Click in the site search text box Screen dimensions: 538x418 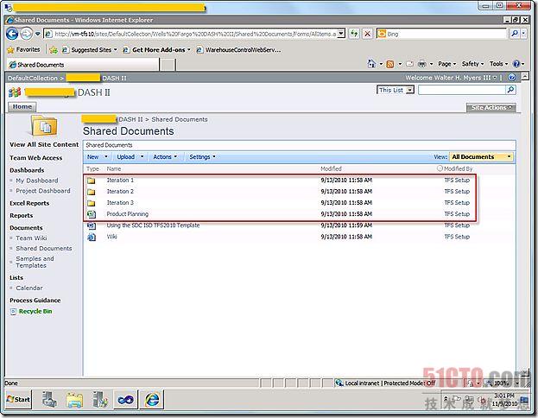click(462, 90)
